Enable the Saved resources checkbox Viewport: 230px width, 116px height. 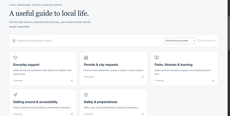(x=199, y=41)
